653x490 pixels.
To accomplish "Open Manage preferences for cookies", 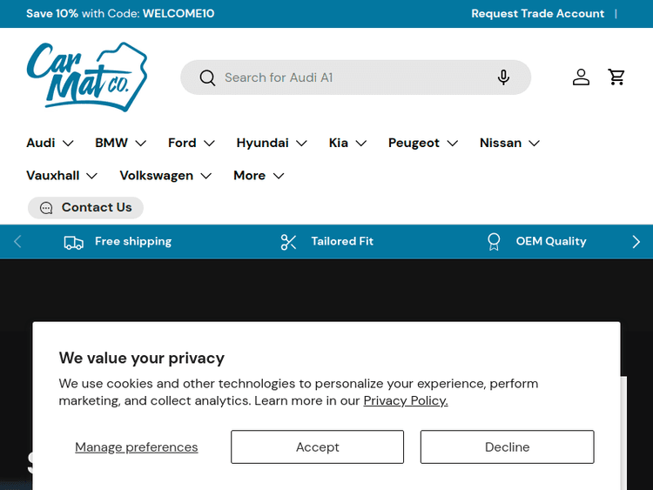I will pos(136,447).
